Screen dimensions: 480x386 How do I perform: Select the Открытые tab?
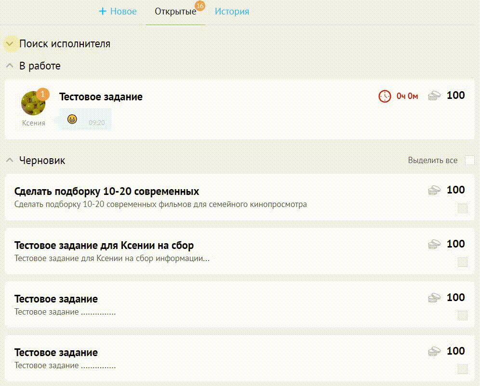point(175,12)
